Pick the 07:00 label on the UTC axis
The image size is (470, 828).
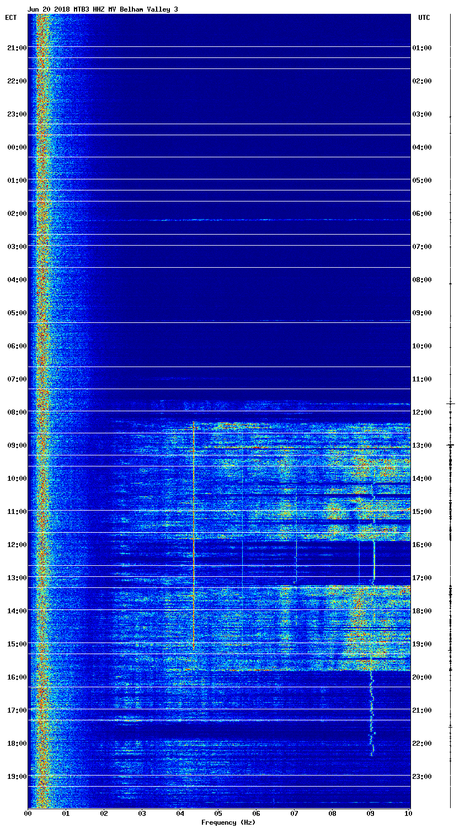pos(422,247)
